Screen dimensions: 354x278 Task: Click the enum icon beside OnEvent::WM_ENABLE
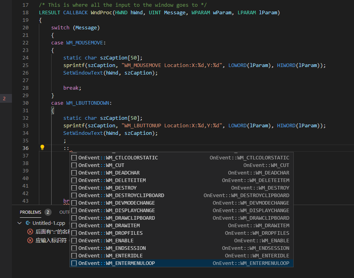coord(74,241)
